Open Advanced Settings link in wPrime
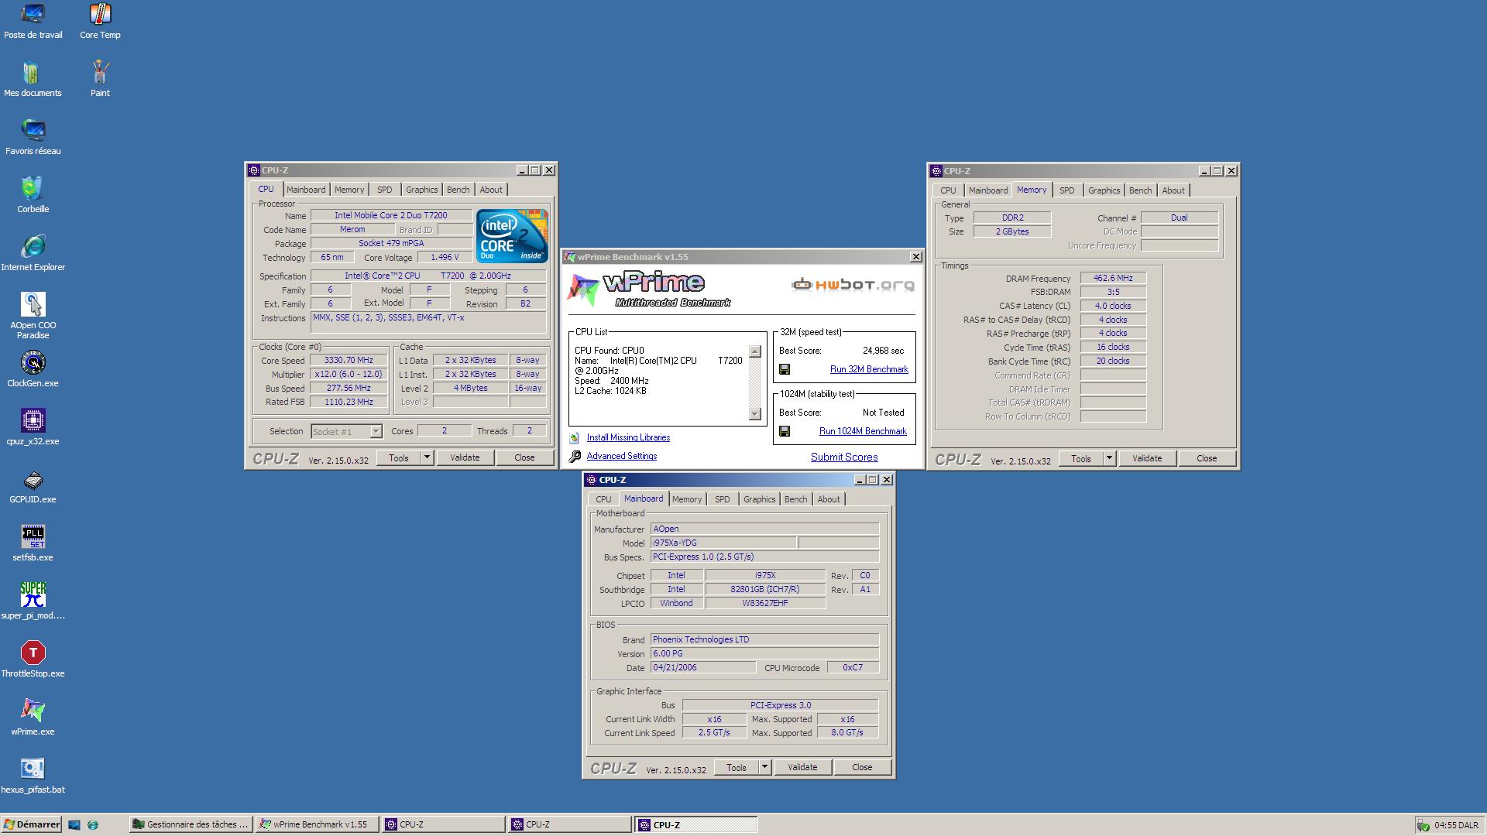 pyautogui.click(x=622, y=457)
